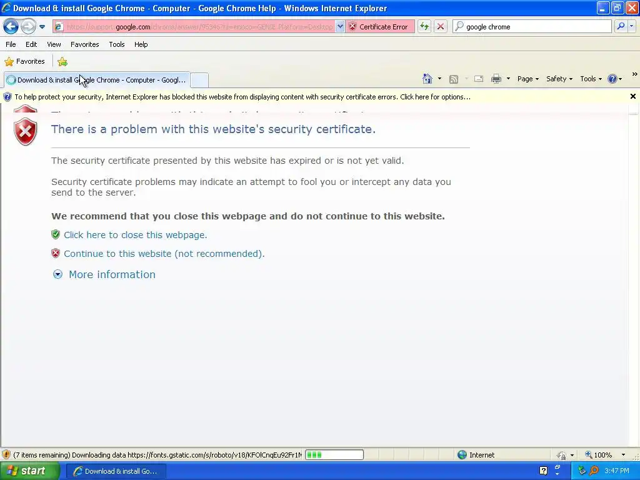Click the Back navigation arrow
The height and width of the screenshot is (480, 640).
coord(11,27)
